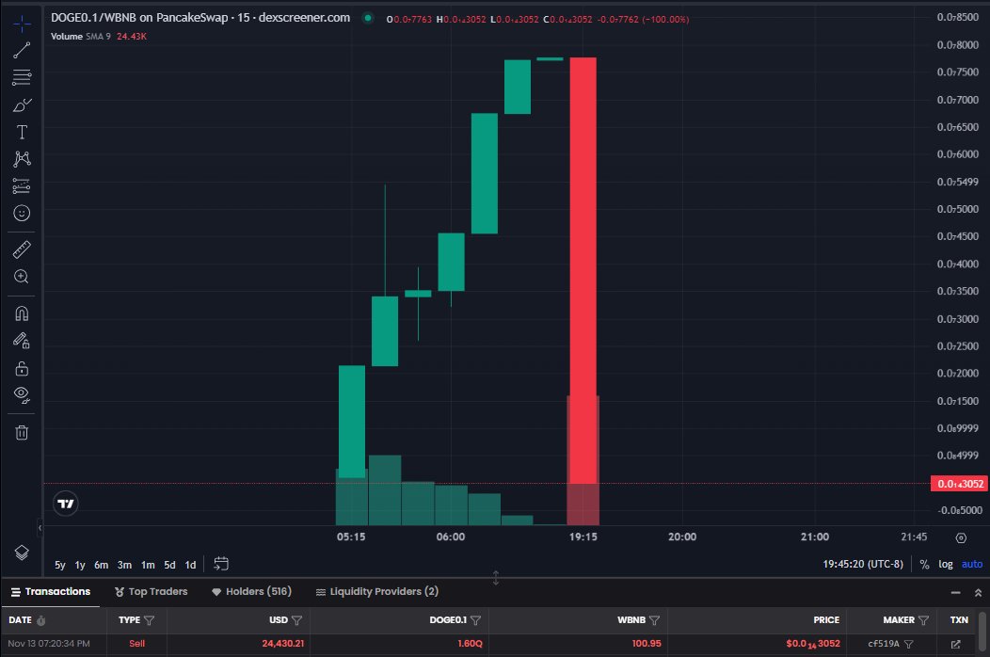Open the brush drawing tool
The image size is (990, 657).
click(21, 104)
